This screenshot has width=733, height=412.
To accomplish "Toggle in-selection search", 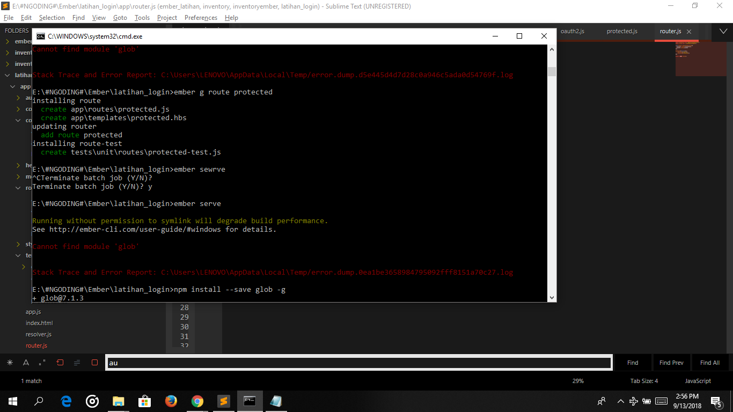I will pyautogui.click(x=76, y=363).
